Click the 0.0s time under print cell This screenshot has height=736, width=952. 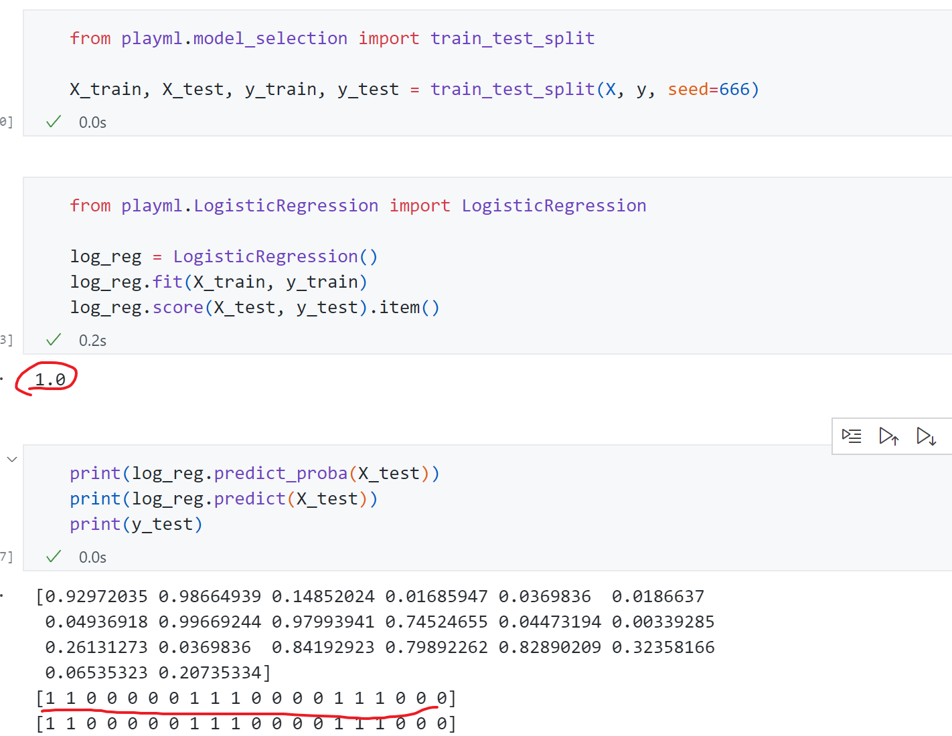[92, 557]
